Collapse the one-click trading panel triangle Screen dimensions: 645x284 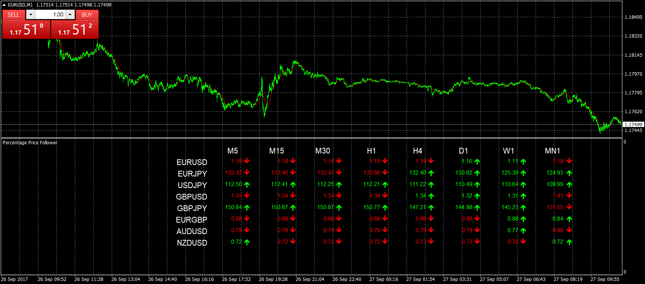click(x=4, y=5)
